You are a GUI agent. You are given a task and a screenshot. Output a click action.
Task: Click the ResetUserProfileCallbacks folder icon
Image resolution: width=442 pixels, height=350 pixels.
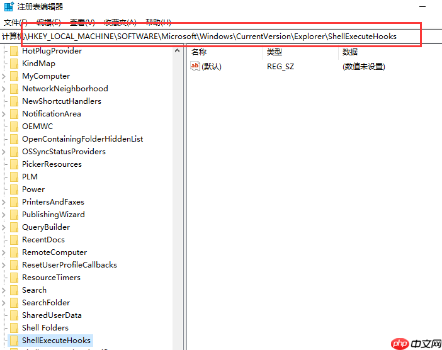pyautogui.click(x=14, y=265)
